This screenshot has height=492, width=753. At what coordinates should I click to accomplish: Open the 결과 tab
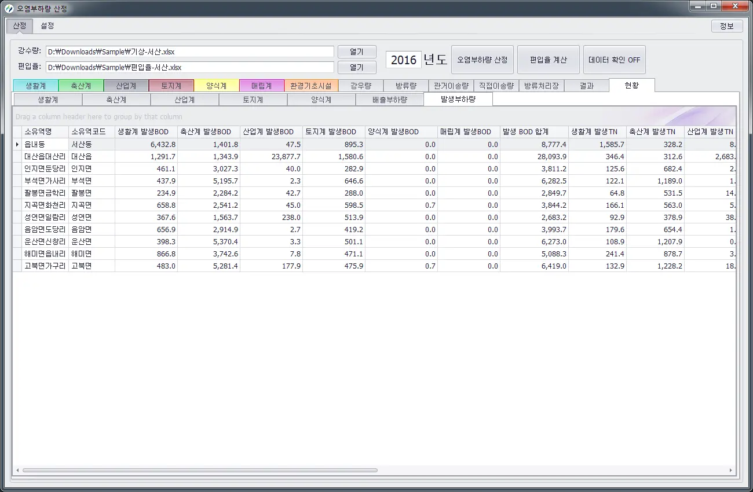(587, 86)
